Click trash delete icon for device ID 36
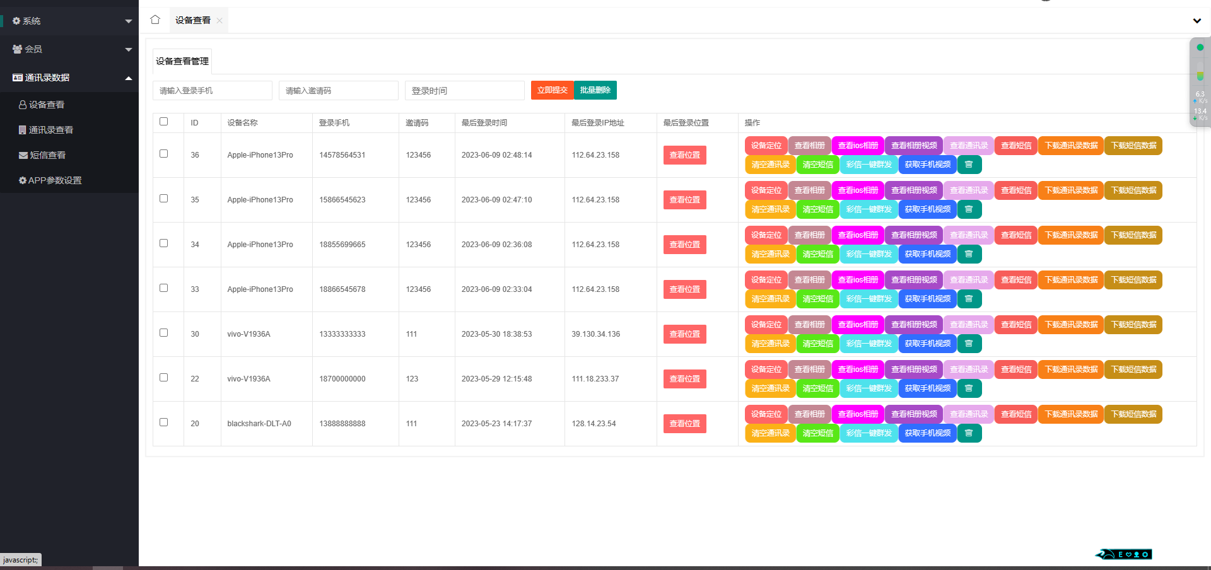Image resolution: width=1211 pixels, height=570 pixels. pyautogui.click(x=969, y=165)
